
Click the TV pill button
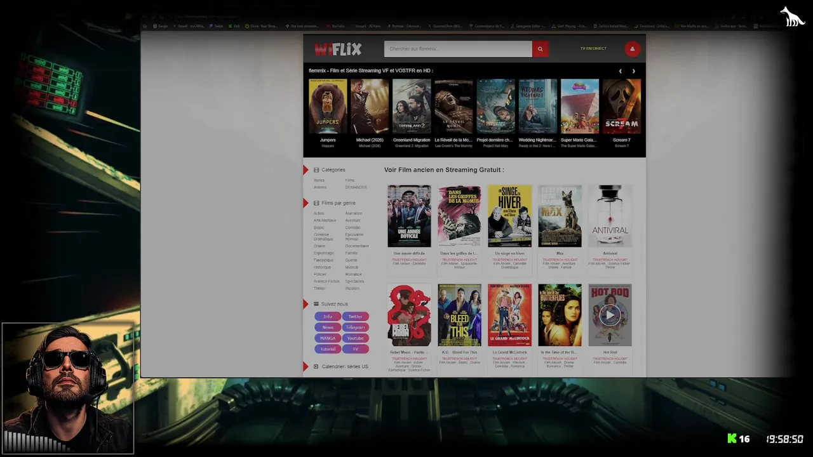tap(356, 349)
